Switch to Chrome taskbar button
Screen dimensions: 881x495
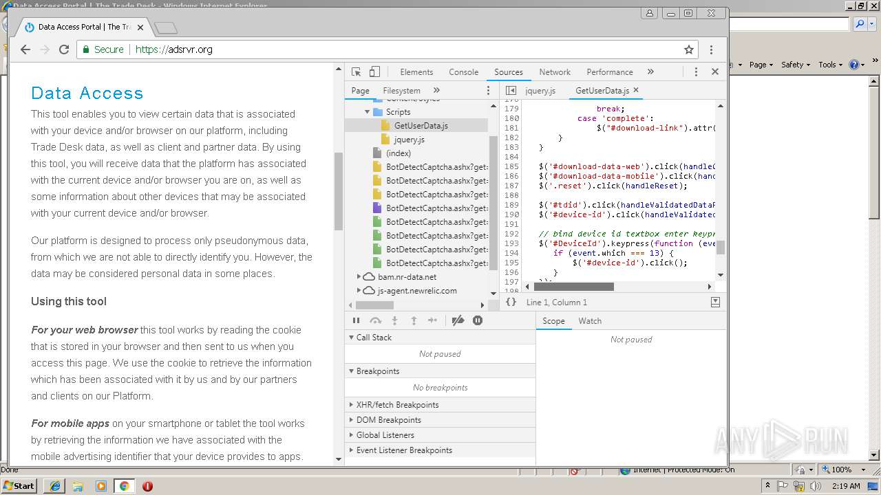point(124,485)
